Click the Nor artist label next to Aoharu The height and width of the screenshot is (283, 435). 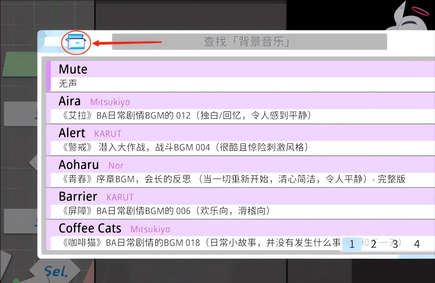coord(116,166)
